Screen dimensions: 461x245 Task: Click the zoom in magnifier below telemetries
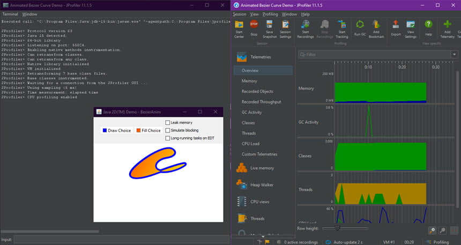pyautogui.click(x=432, y=231)
